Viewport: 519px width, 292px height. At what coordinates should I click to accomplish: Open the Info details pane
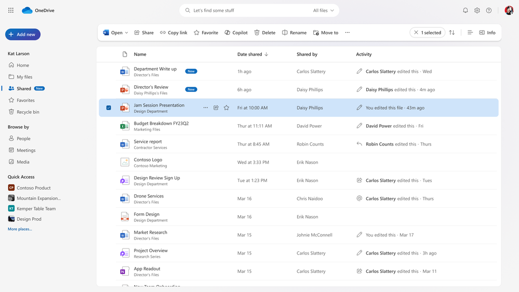pyautogui.click(x=487, y=33)
